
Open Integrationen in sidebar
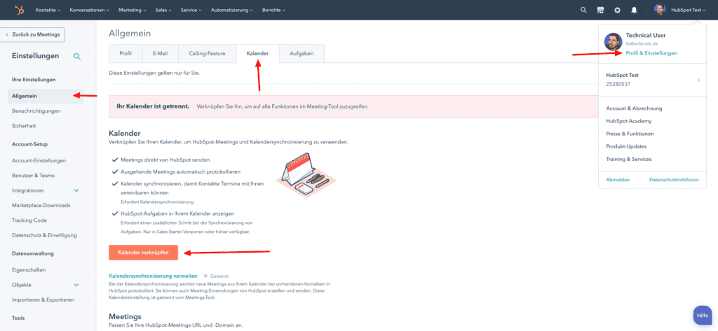28,190
